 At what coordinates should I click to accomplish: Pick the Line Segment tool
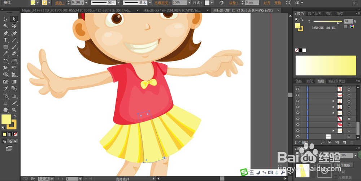tap(14, 40)
